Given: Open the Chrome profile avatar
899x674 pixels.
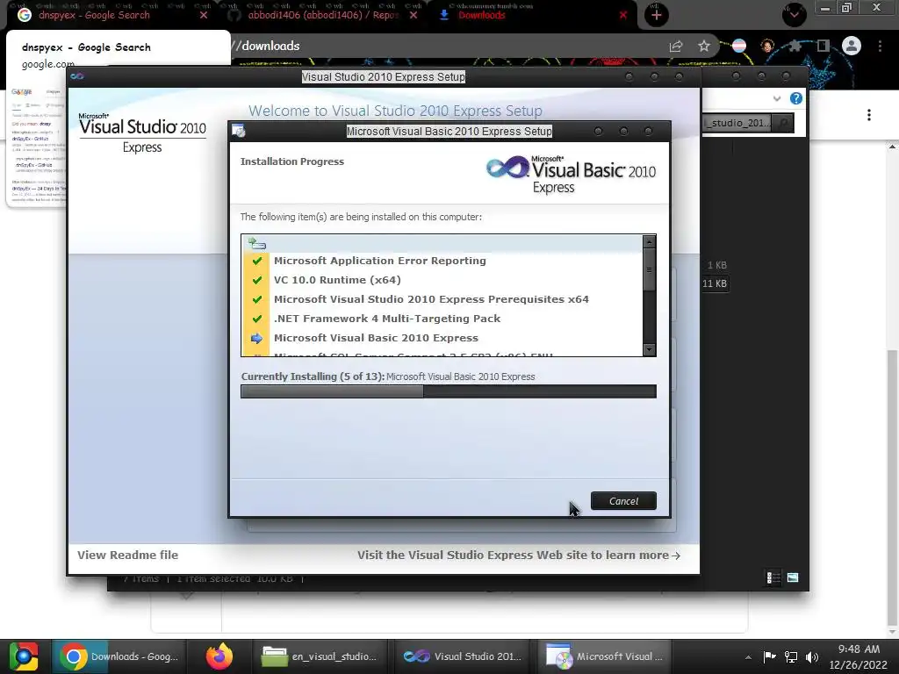Looking at the screenshot, I should (852, 46).
